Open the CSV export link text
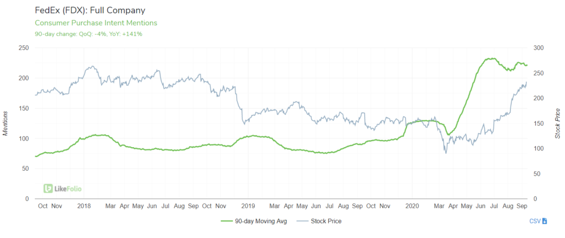Image resolution: width=565 pixels, height=238 pixels. (535, 221)
